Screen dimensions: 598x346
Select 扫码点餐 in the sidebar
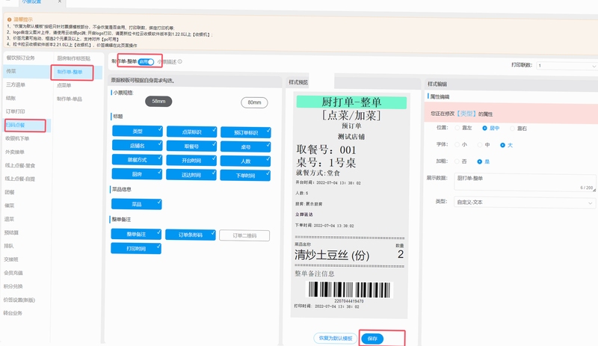(15, 125)
